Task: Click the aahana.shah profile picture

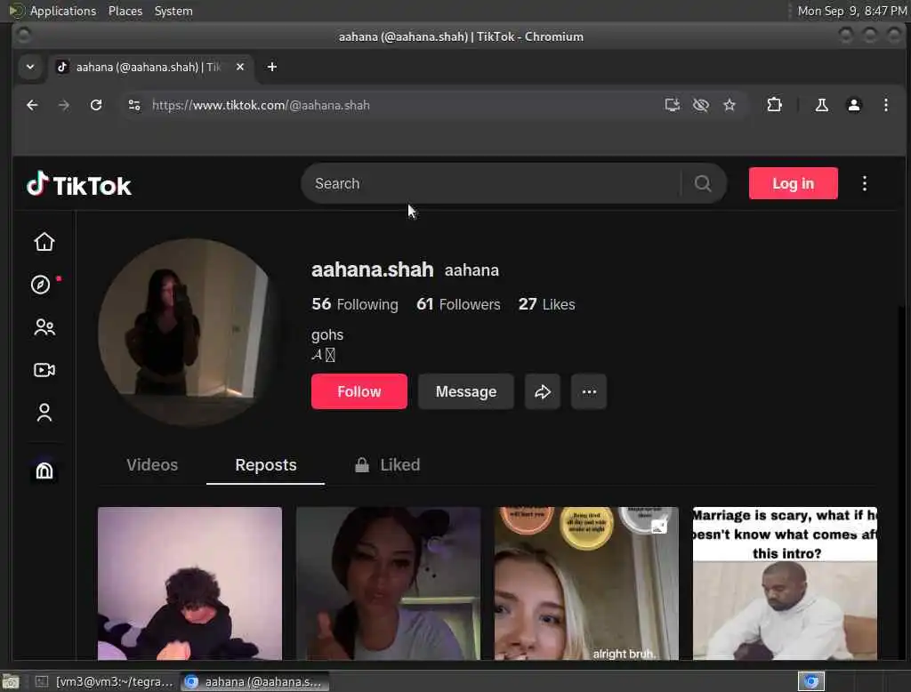Action: point(191,332)
